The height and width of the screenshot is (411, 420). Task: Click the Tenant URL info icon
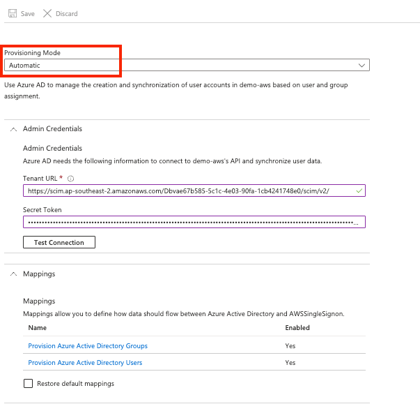[x=71, y=179]
